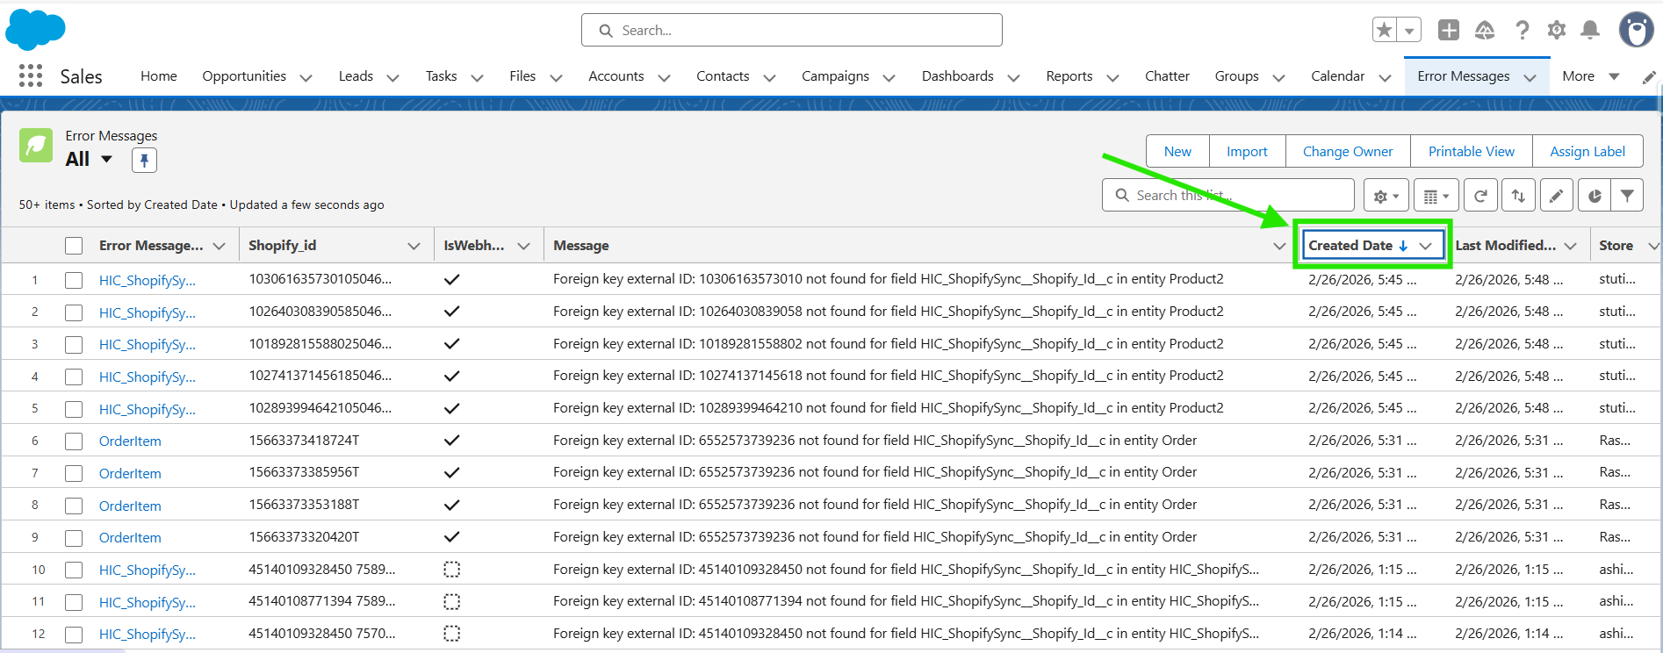1663x653 pixels.
Task: Open the Setup gear icon
Action: 1557,30
